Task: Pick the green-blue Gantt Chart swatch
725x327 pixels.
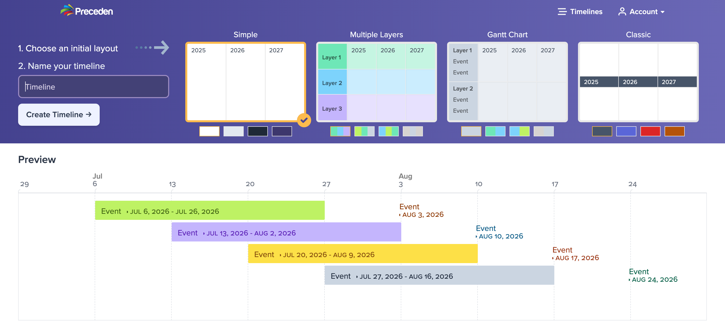Action: pyautogui.click(x=495, y=131)
